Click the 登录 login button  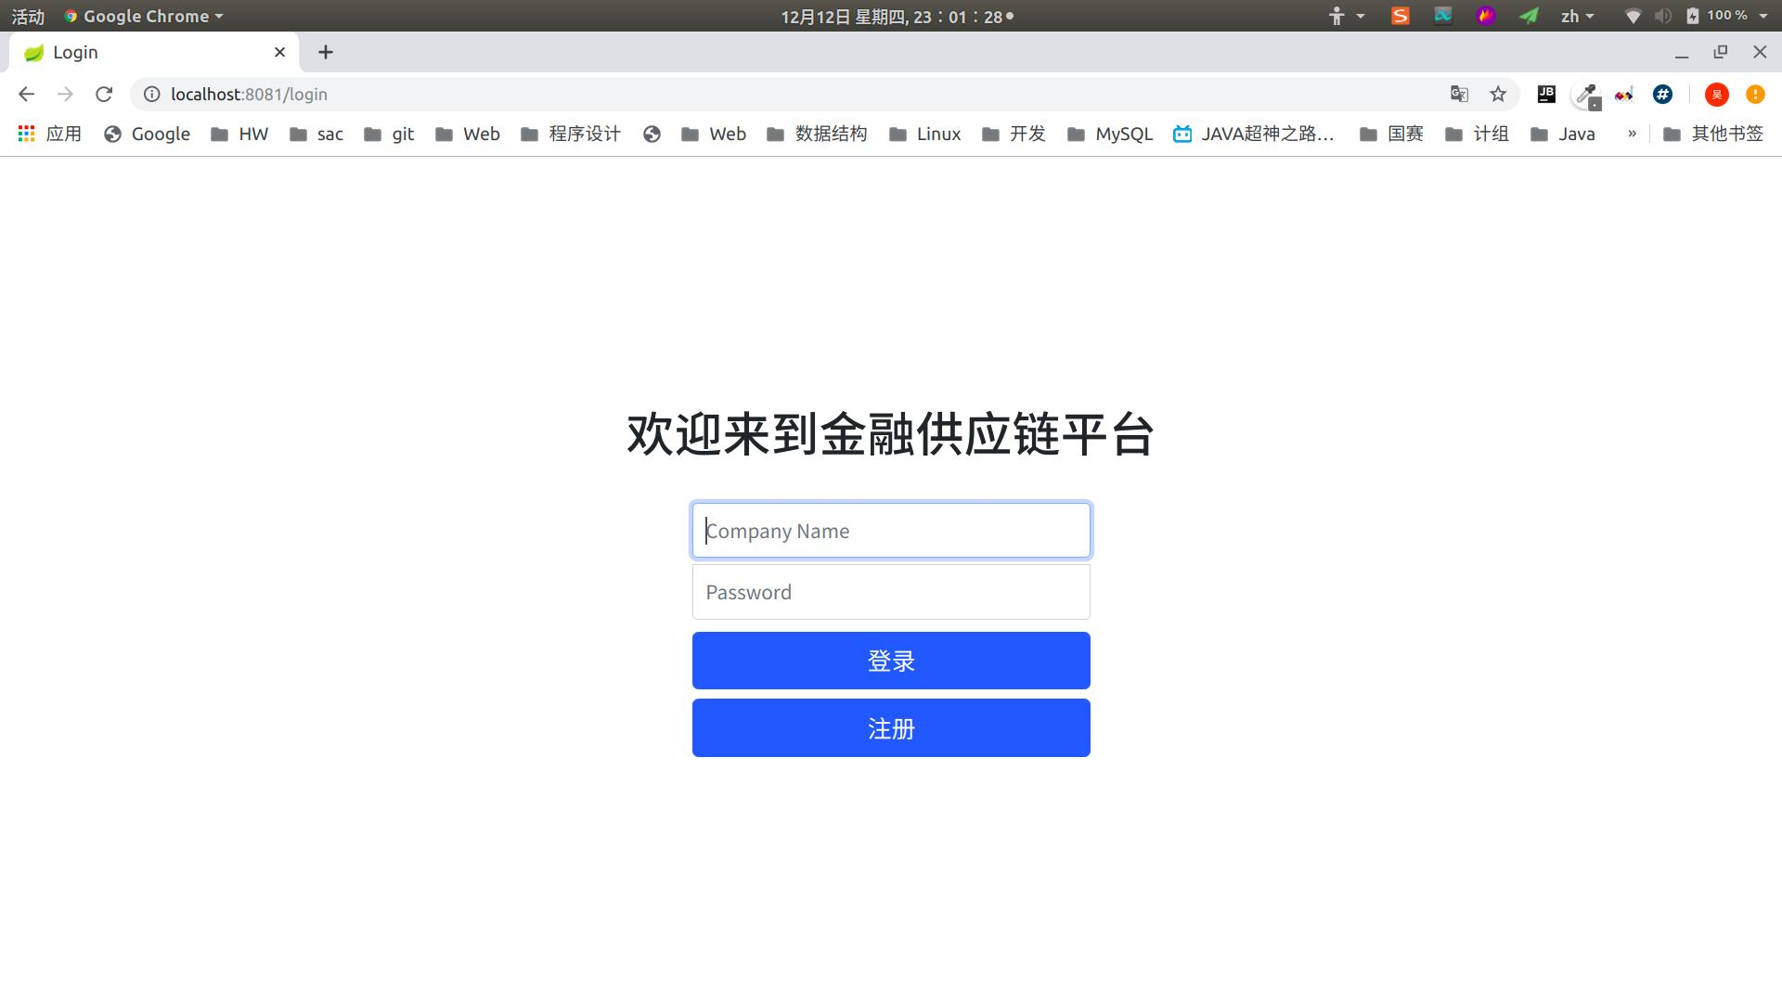pos(891,661)
